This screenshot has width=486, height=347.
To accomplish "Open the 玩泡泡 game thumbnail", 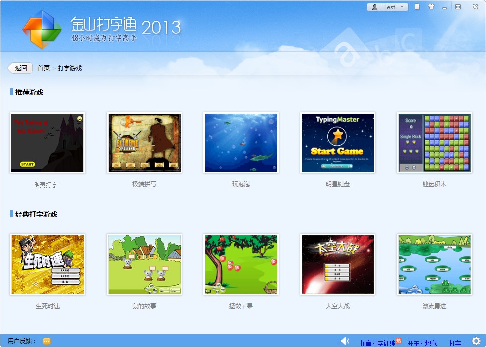I will pos(241,143).
